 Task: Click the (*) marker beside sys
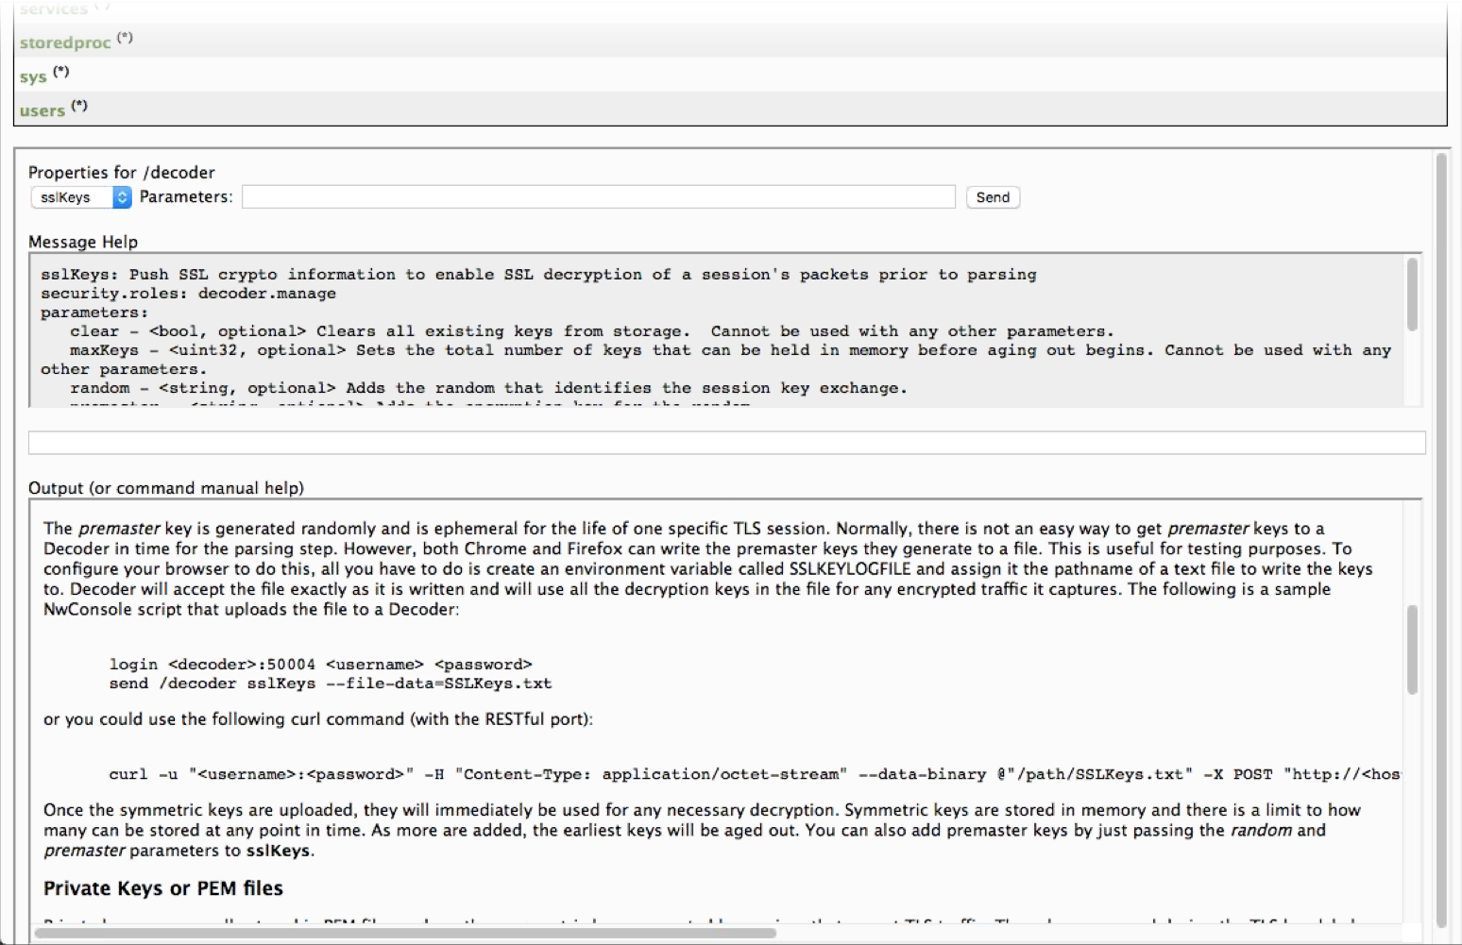click(x=61, y=72)
